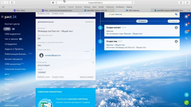Switch to the Pact | Вход tab
Image resolution: width=191 pixels, height=107 pixels.
(19, 10)
